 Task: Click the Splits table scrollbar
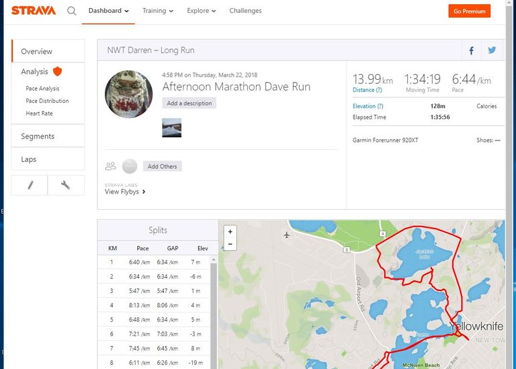click(x=214, y=313)
